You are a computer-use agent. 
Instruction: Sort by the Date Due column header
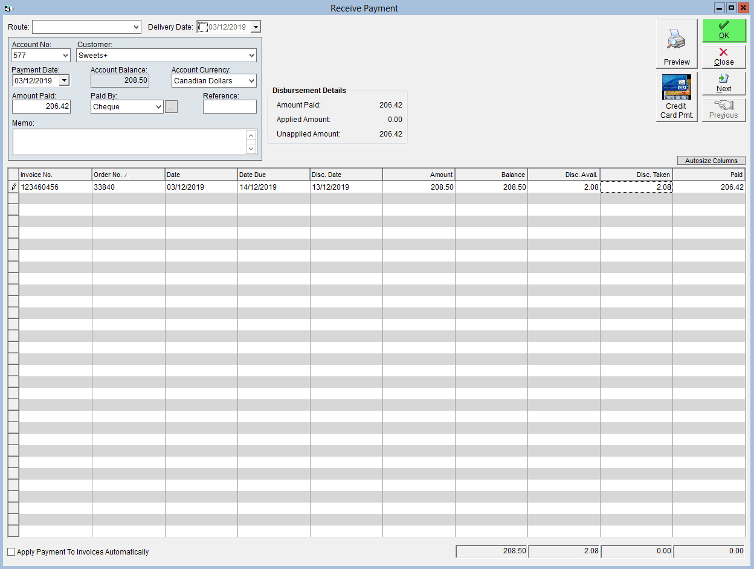click(x=274, y=175)
